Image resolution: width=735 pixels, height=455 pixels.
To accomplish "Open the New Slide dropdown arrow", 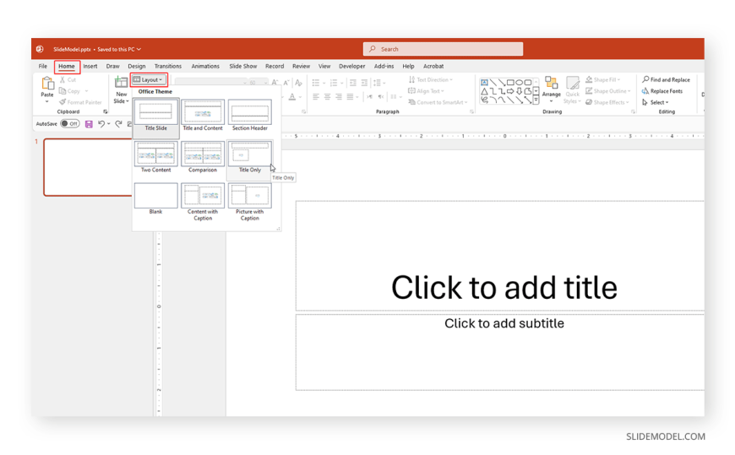I will (128, 101).
